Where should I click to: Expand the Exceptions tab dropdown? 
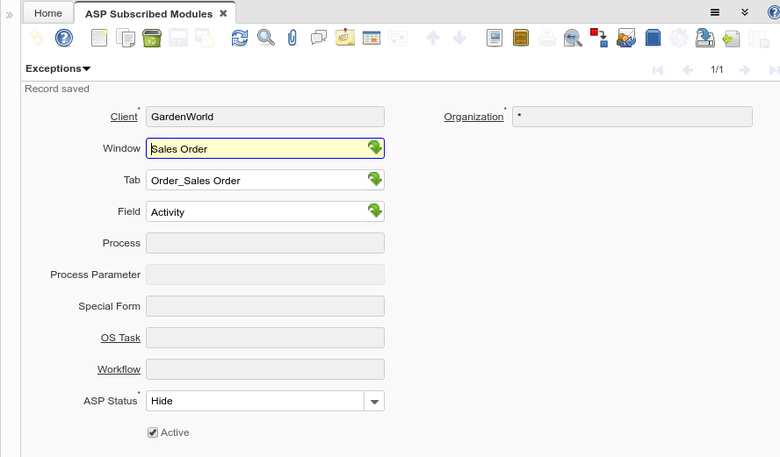tap(58, 68)
